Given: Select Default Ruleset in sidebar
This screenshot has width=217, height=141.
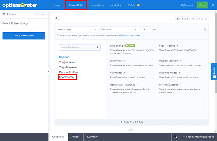Looking at the screenshot, I should (15, 23).
